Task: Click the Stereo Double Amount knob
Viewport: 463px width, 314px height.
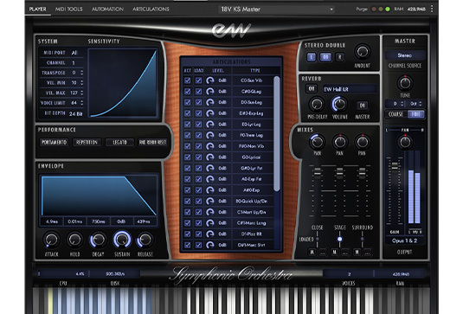Action: [363, 52]
